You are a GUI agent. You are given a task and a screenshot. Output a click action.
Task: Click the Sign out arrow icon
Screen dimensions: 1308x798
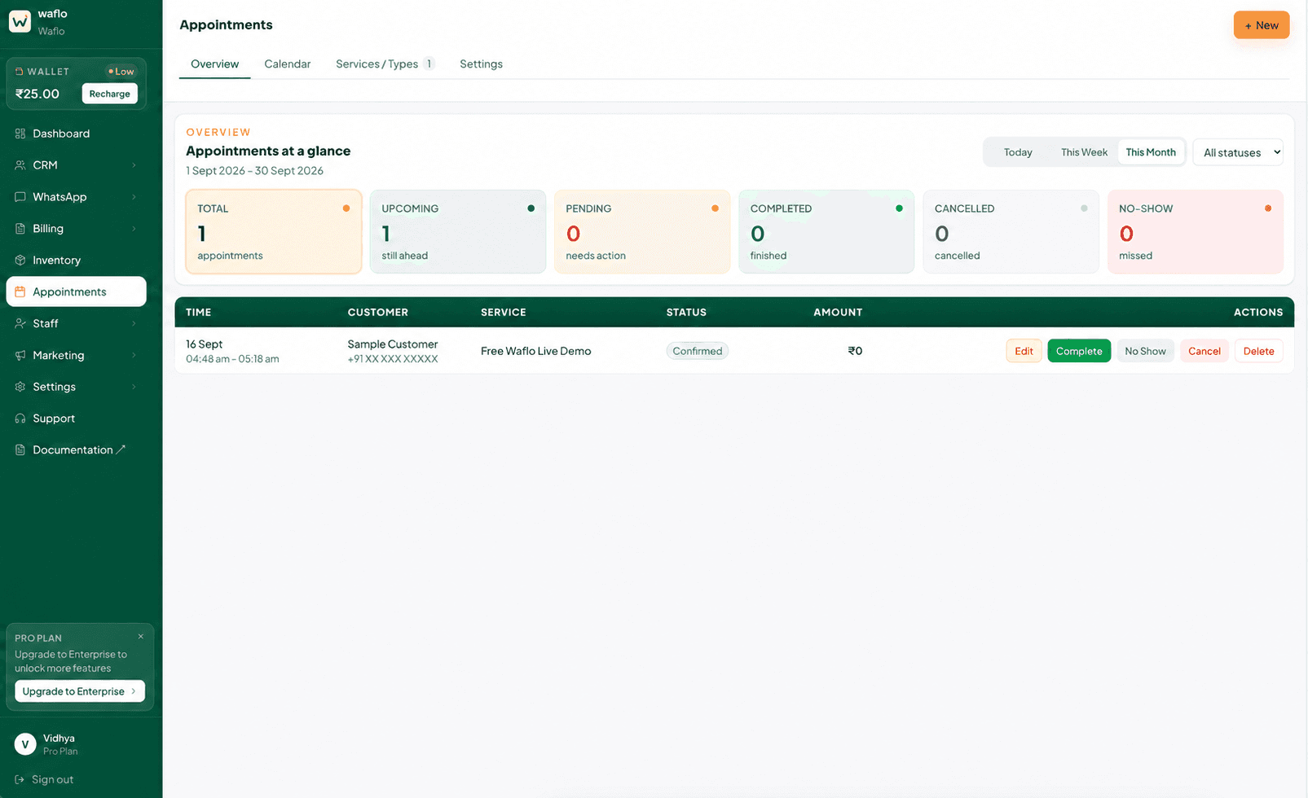(x=20, y=779)
